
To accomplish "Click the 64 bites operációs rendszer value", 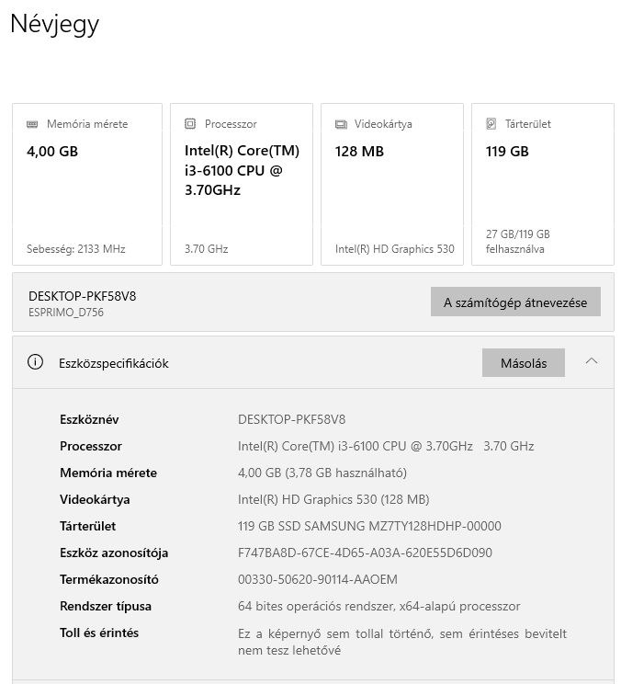I will (378, 606).
